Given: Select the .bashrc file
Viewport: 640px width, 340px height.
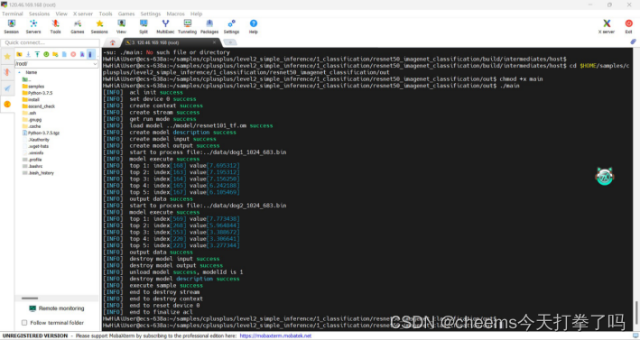Looking at the screenshot, I should pyautogui.click(x=32, y=166).
